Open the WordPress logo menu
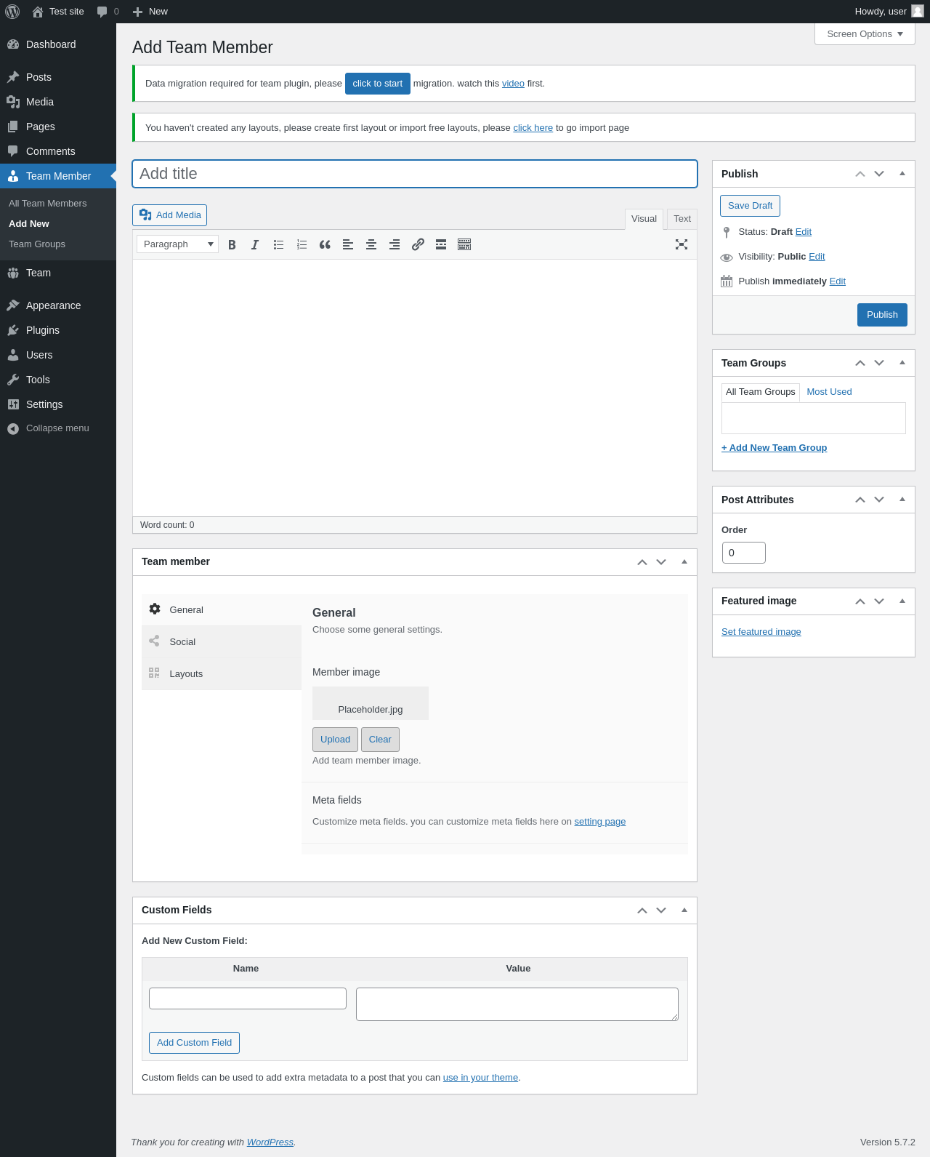Image resolution: width=930 pixels, height=1157 pixels. click(x=12, y=12)
